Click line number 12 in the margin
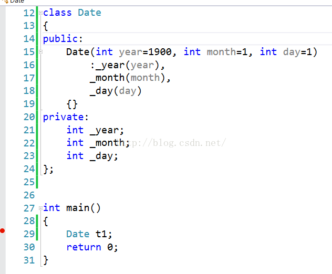Viewport: 332px width, 274px height. (x=29, y=13)
